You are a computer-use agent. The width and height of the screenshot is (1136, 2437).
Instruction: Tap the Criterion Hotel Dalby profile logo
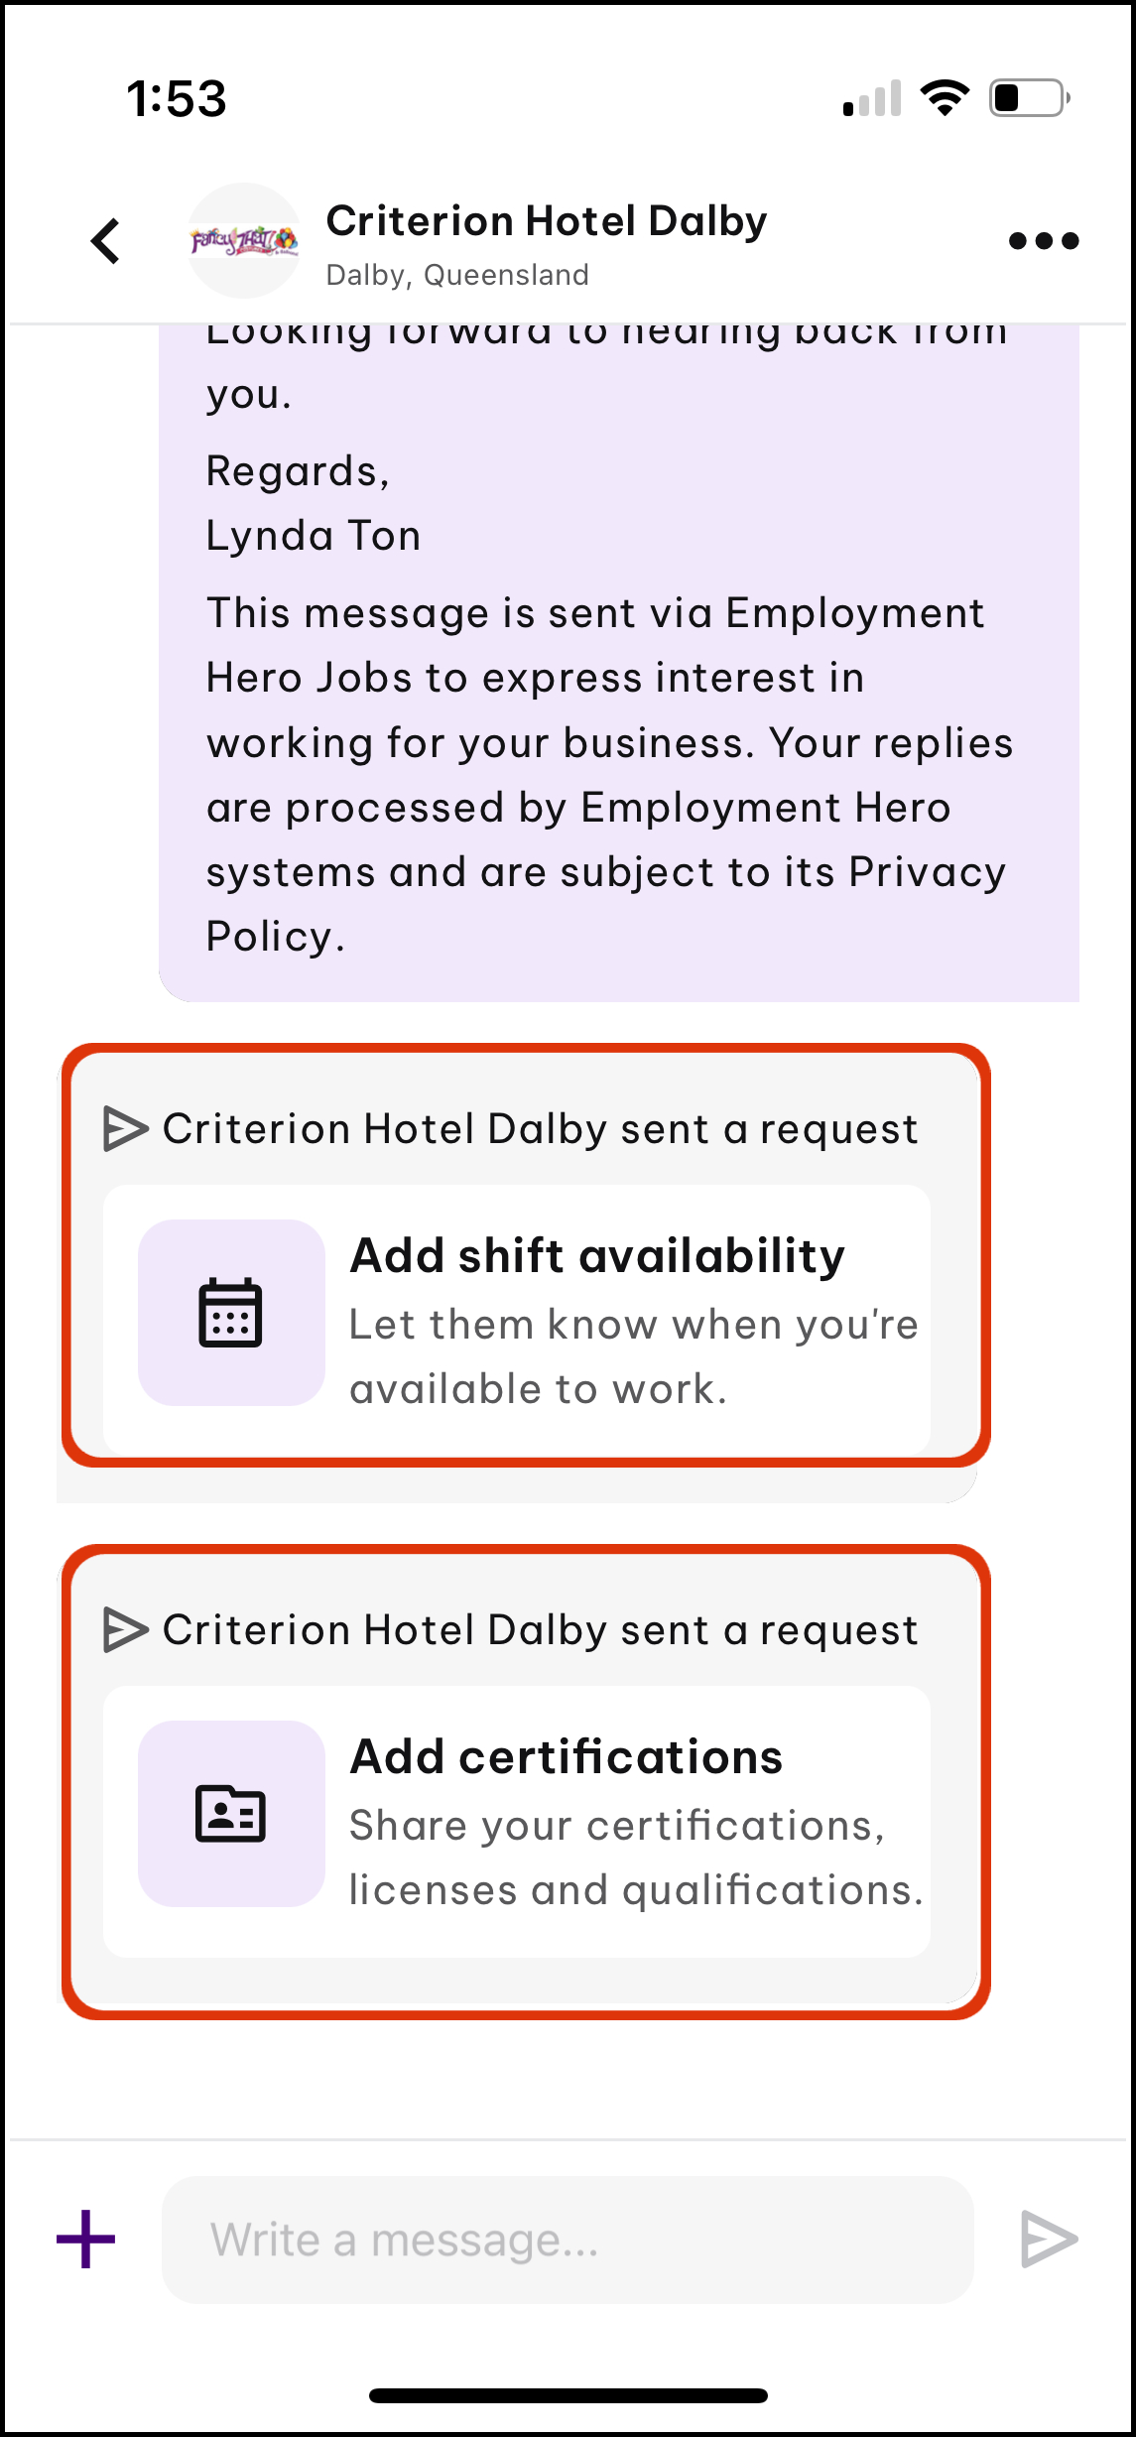tap(244, 241)
